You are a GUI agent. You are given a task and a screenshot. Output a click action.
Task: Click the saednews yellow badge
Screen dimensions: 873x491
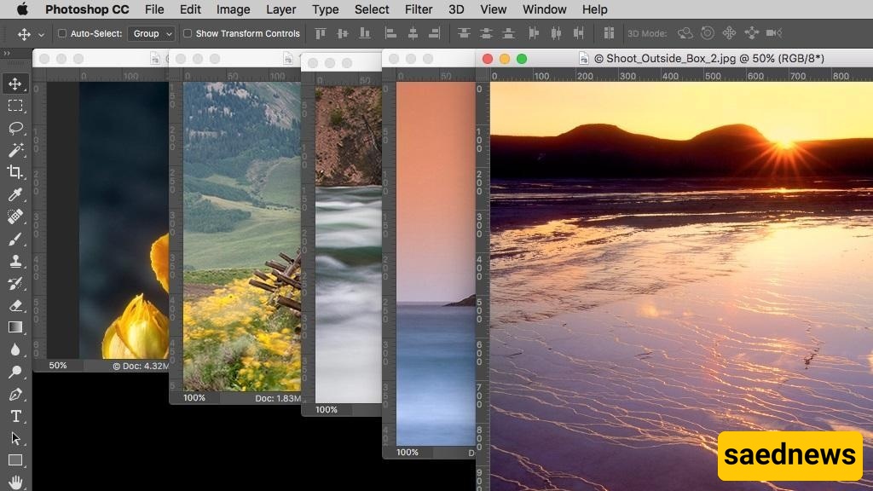pyautogui.click(x=789, y=455)
